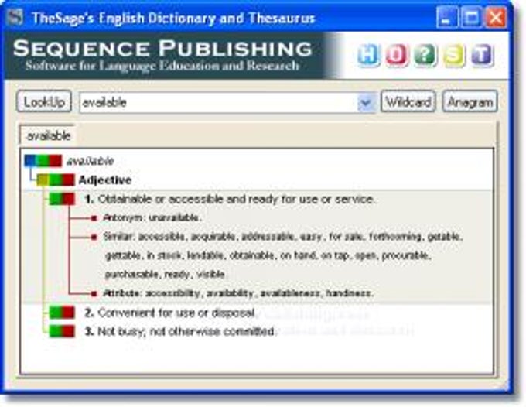Open the search word dropdown arrow
The height and width of the screenshot is (407, 526).
coord(366,102)
